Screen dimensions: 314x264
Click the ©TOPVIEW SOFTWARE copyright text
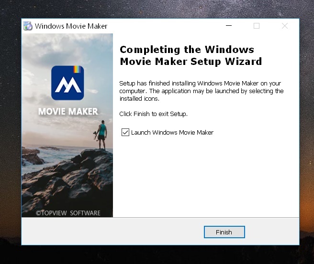(x=68, y=213)
